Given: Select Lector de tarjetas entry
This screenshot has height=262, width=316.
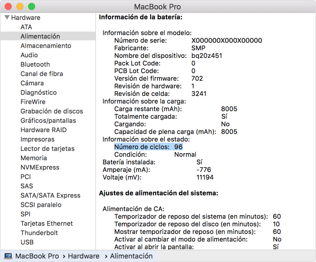Looking at the screenshot, I should [48, 149].
